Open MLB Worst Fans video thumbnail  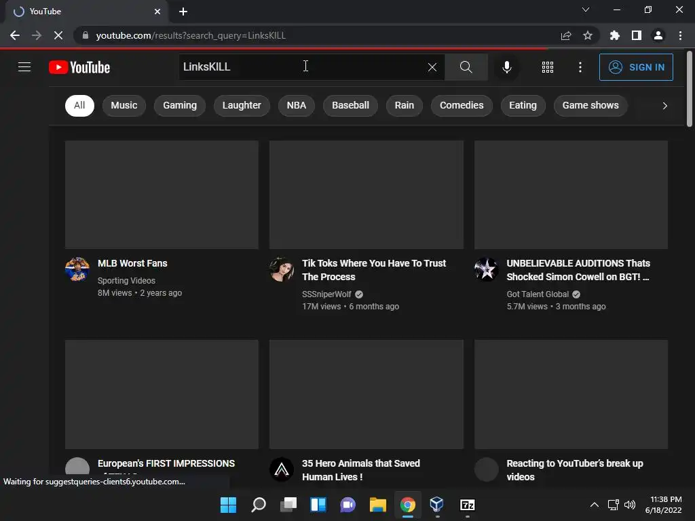(162, 195)
